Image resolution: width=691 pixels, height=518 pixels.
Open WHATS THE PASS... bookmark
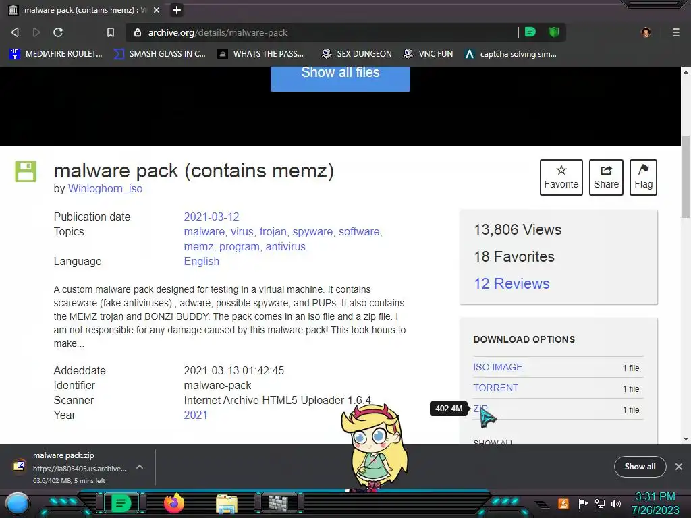[x=260, y=54]
